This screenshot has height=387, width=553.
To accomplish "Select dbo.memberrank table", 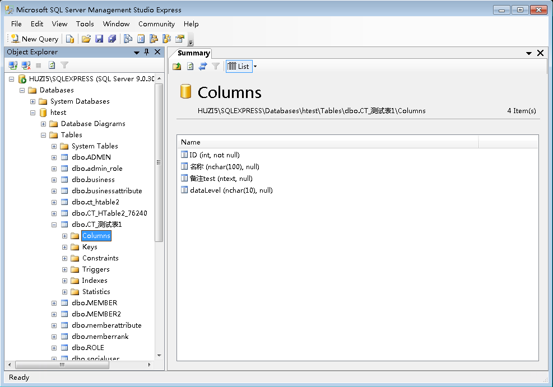I will (100, 337).
